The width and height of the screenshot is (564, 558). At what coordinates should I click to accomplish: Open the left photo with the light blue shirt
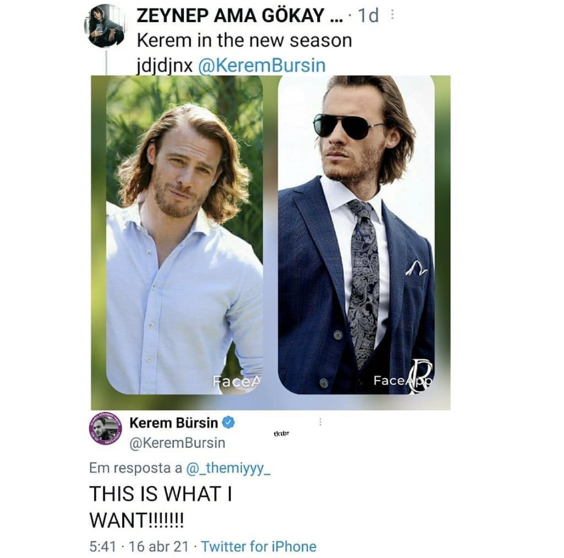coord(184,236)
